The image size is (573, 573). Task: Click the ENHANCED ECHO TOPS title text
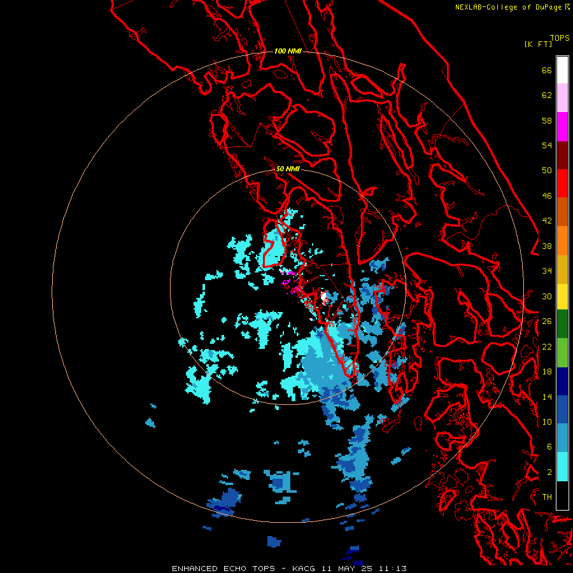223,569
